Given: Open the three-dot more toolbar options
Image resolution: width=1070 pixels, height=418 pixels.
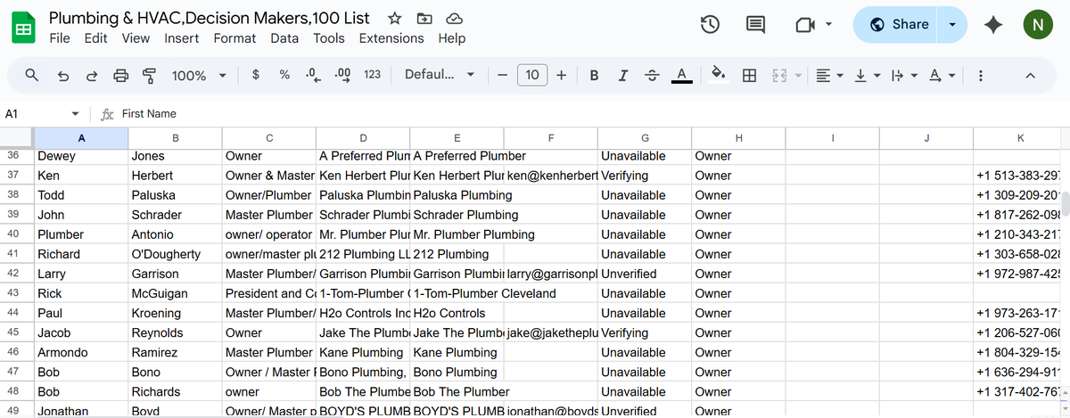Looking at the screenshot, I should tap(981, 76).
